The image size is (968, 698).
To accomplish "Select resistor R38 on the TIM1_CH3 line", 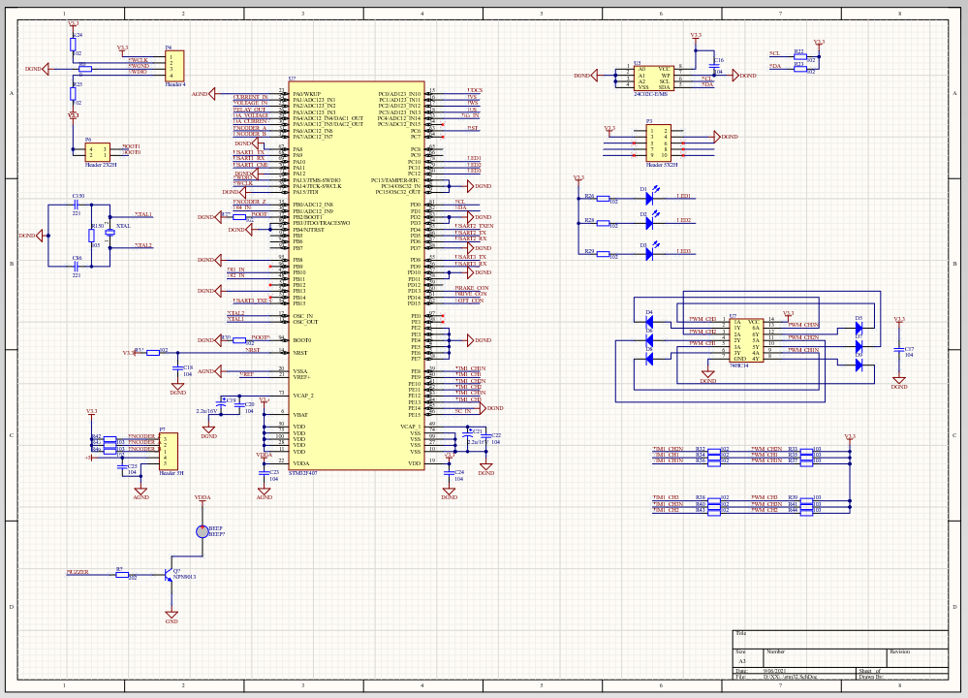I will pyautogui.click(x=714, y=499).
